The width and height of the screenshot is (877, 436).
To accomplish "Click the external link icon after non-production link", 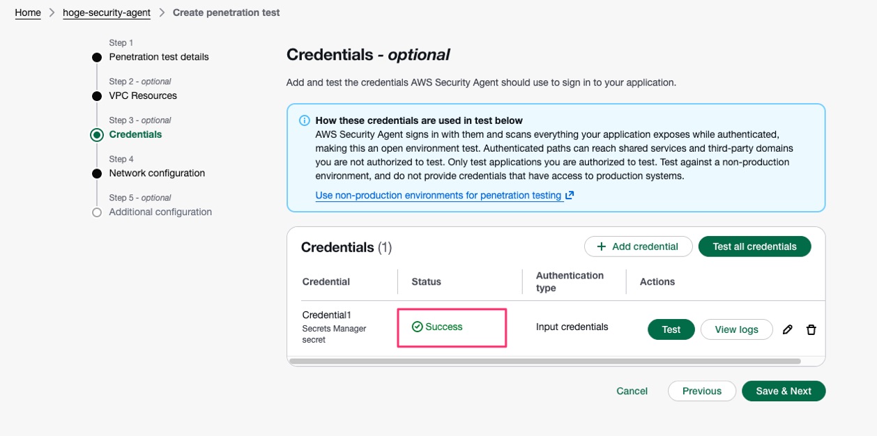I will pyautogui.click(x=570, y=195).
